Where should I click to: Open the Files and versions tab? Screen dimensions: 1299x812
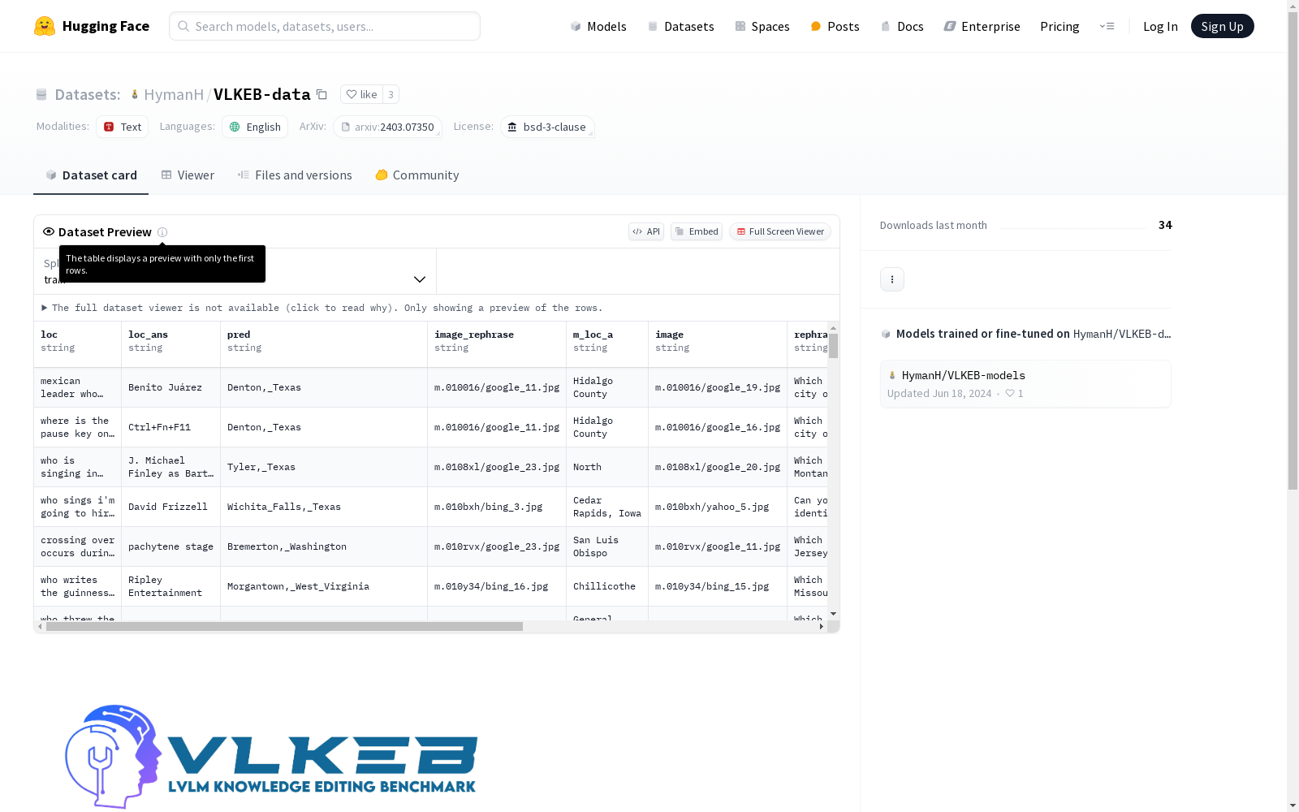295,175
